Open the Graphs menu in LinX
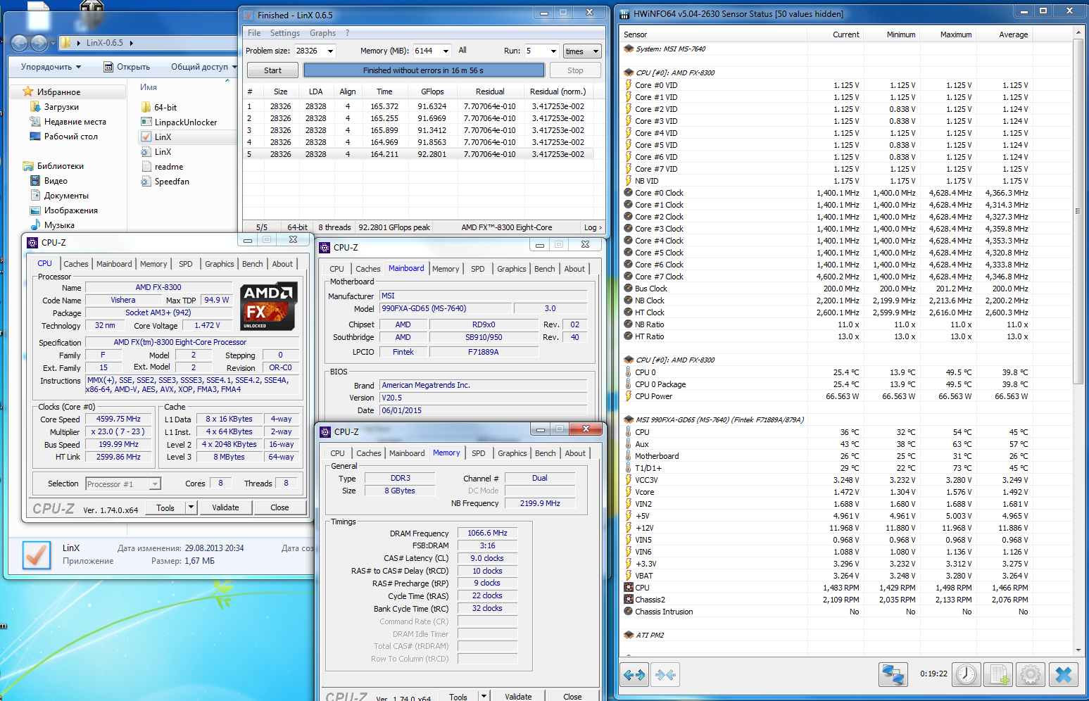1089x701 pixels. 322,33
